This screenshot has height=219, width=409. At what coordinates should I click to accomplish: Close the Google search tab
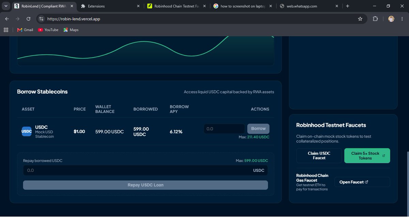click(x=270, y=6)
